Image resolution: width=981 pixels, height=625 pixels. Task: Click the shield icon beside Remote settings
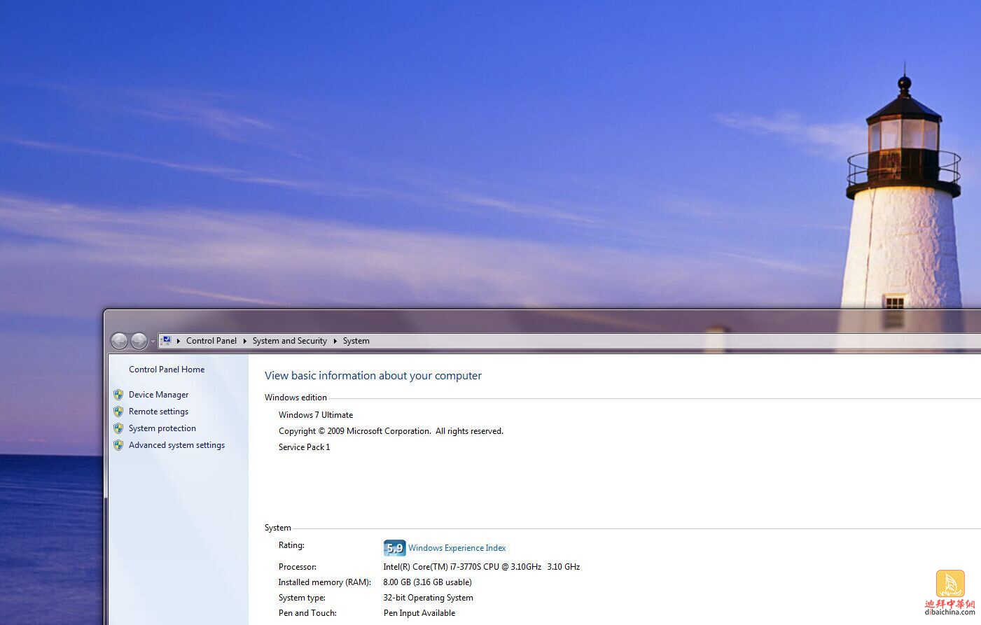(x=118, y=412)
